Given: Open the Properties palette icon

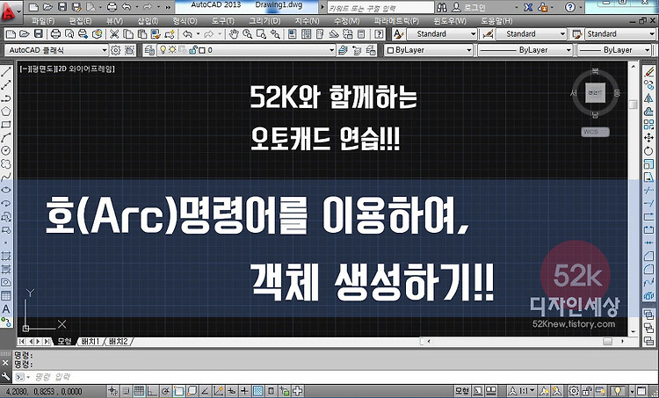Looking at the screenshot, I should [293, 34].
